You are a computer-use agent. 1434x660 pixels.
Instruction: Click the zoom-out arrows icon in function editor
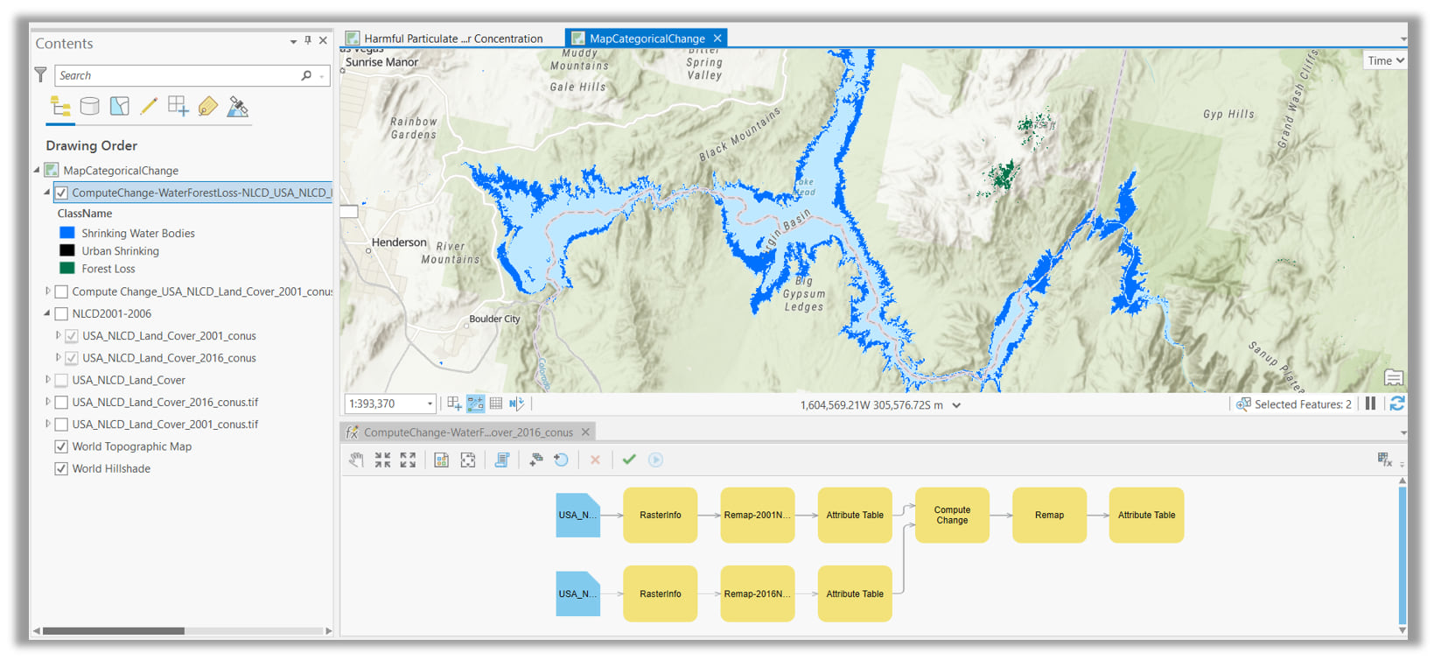click(408, 460)
